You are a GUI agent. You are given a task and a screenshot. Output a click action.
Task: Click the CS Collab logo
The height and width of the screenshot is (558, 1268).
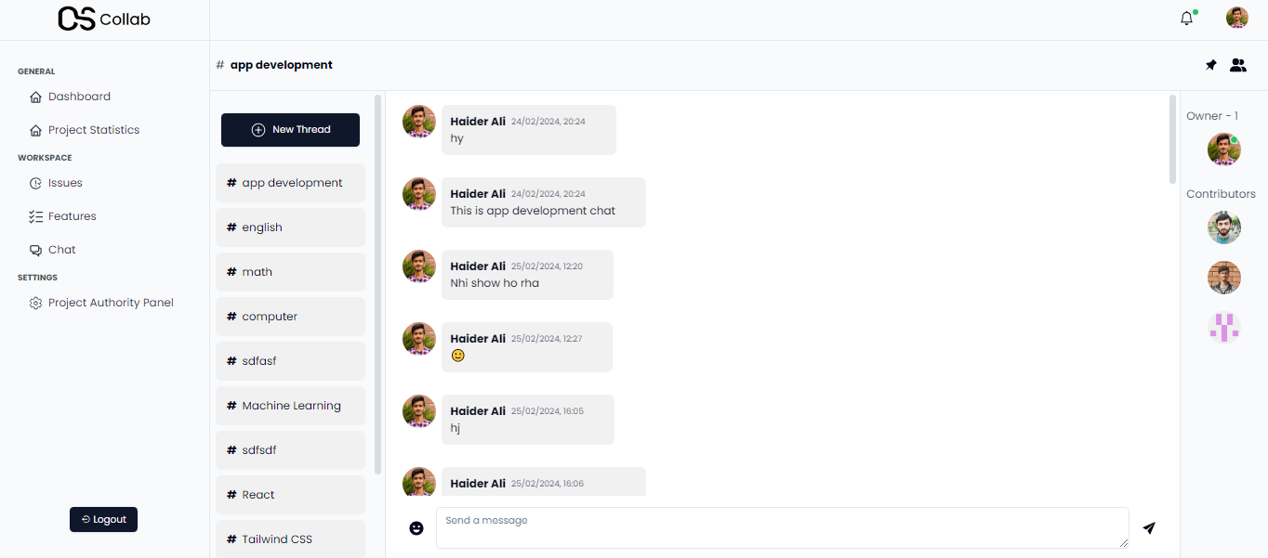click(x=104, y=19)
